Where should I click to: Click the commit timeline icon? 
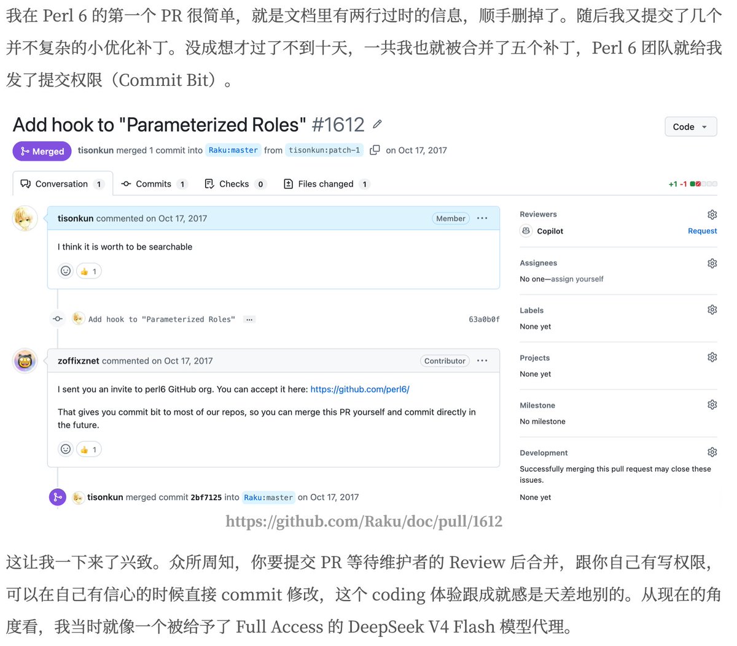pos(57,319)
